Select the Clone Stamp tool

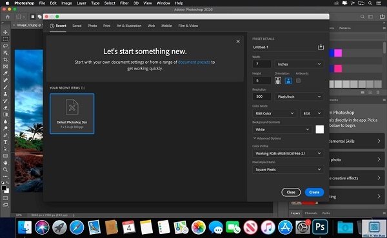point(5,94)
